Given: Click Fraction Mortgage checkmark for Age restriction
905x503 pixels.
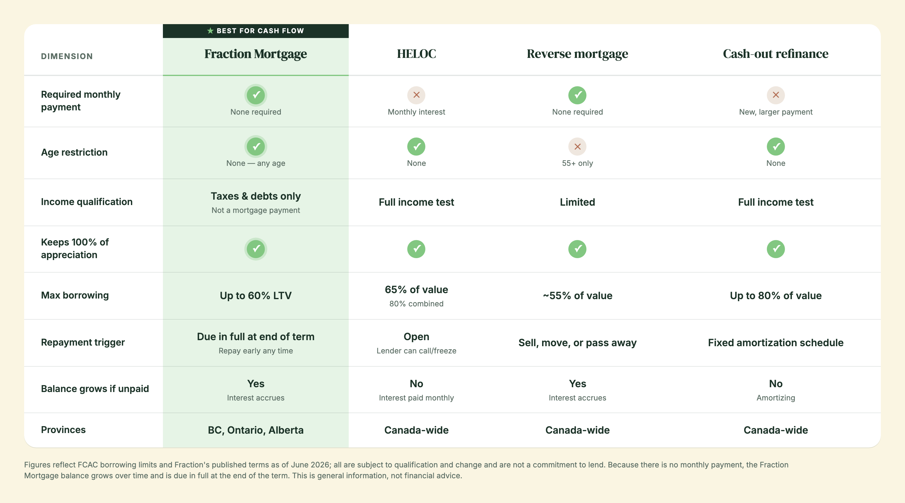Looking at the screenshot, I should tap(256, 147).
